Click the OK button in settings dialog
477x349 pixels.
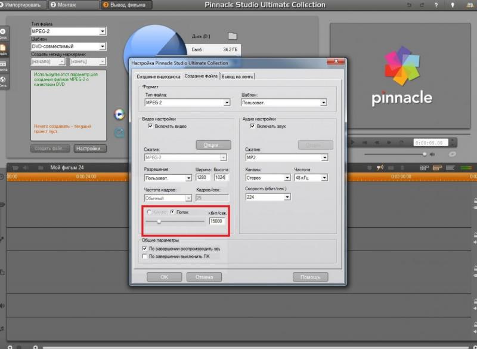165,277
